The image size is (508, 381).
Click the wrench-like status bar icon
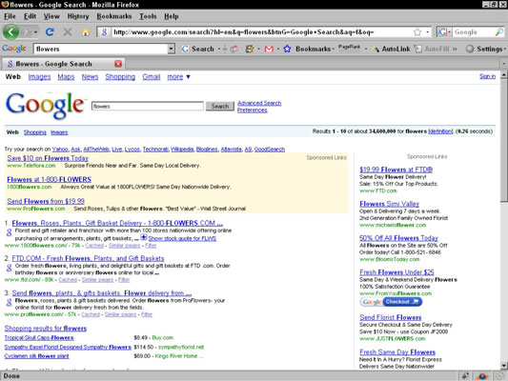pyautogui.click(x=465, y=376)
